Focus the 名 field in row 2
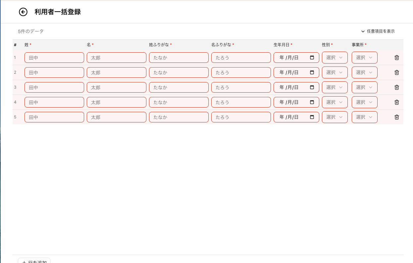413x263 pixels. point(117,72)
